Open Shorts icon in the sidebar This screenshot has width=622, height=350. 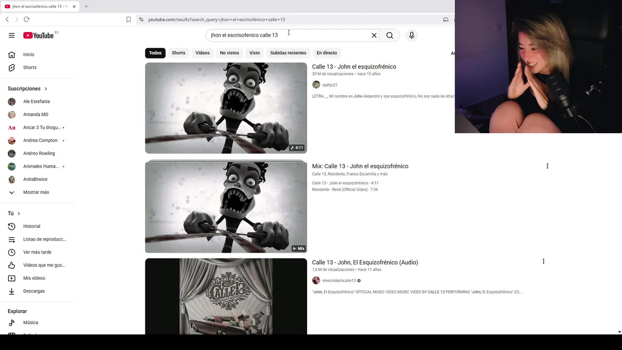[x=12, y=68]
